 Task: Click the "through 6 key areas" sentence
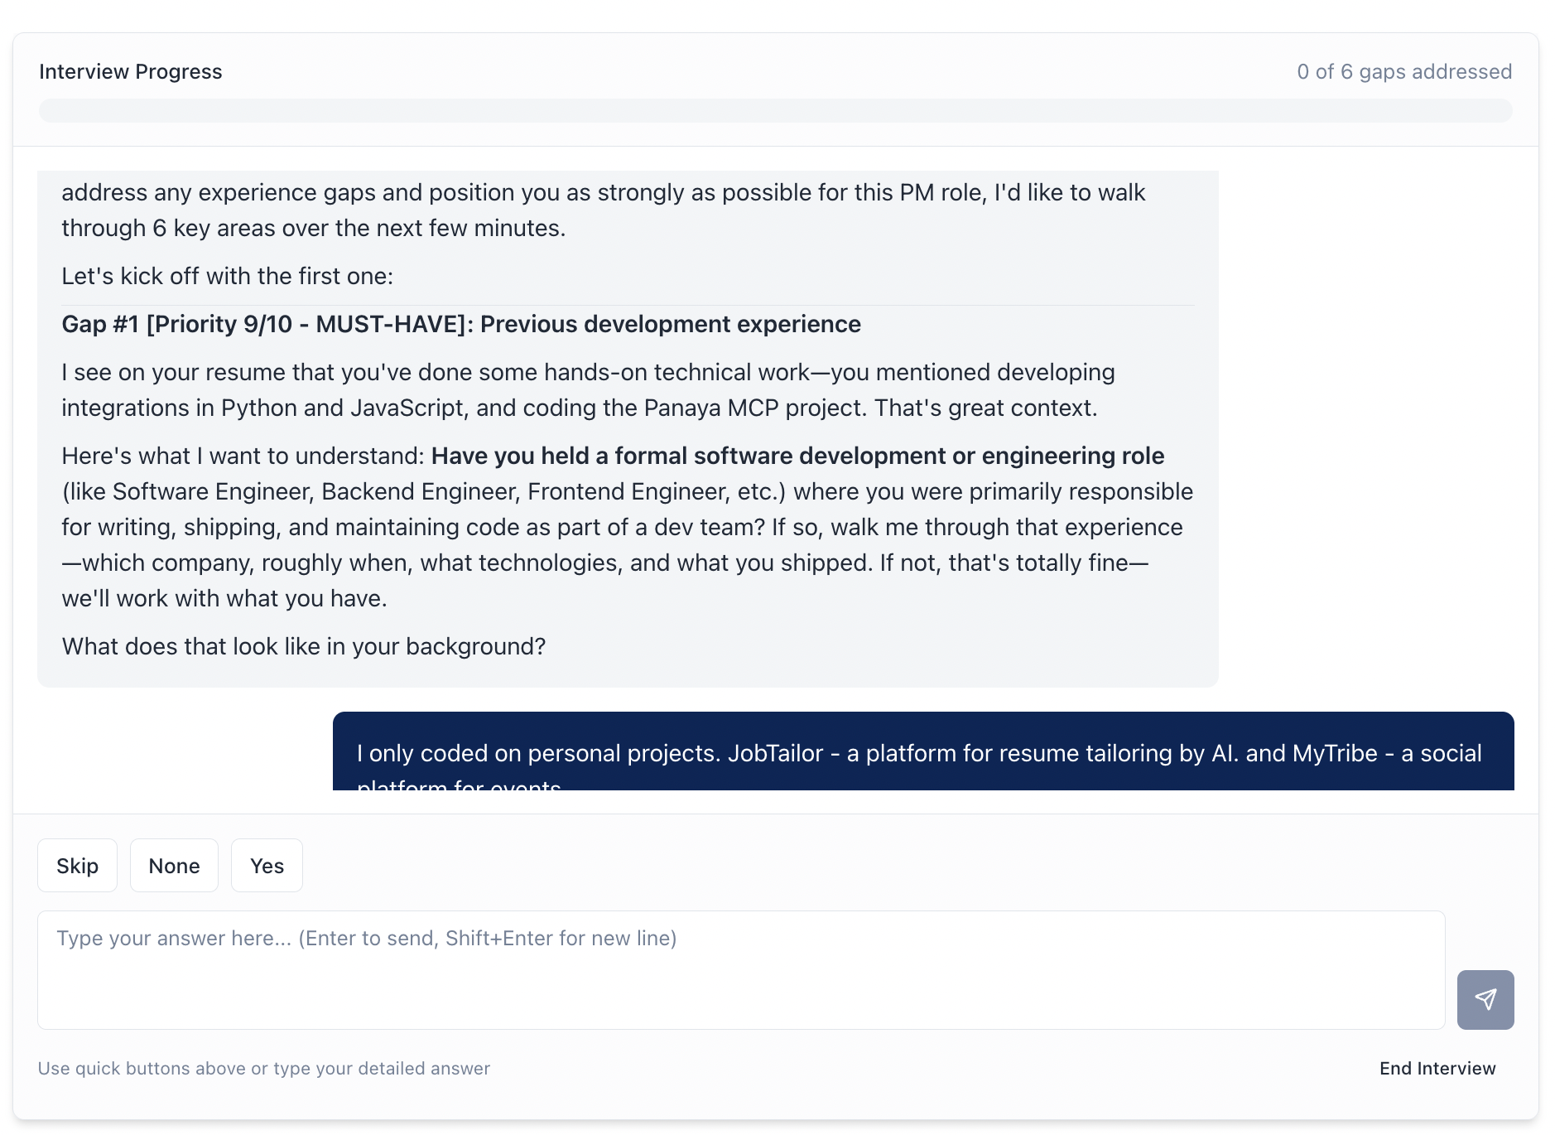coord(313,228)
